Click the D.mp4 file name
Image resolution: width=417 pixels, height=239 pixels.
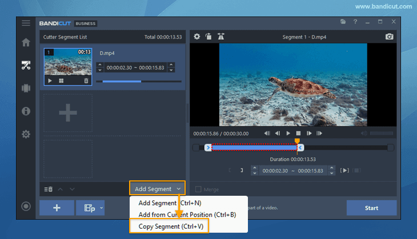[x=107, y=53]
